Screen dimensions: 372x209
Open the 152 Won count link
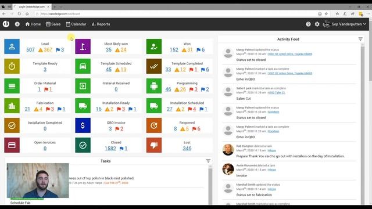(174, 50)
